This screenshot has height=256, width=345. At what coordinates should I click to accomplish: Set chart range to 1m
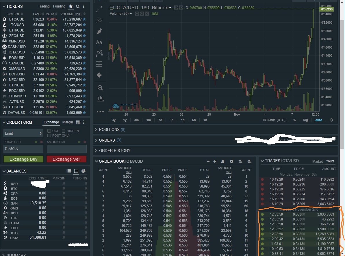pyautogui.click(x=149, y=120)
